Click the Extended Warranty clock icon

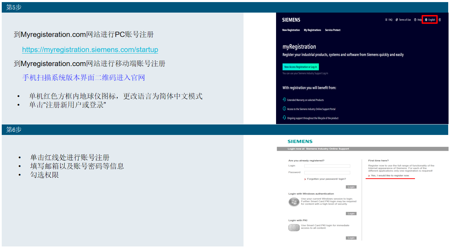coord(284,100)
